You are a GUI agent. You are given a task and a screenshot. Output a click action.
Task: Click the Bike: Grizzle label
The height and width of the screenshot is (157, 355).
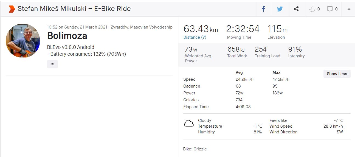[x=195, y=149]
